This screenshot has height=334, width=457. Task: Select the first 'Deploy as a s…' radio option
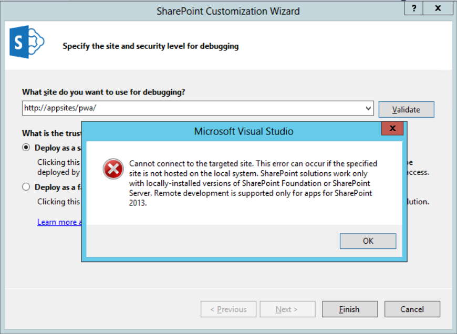click(x=26, y=148)
